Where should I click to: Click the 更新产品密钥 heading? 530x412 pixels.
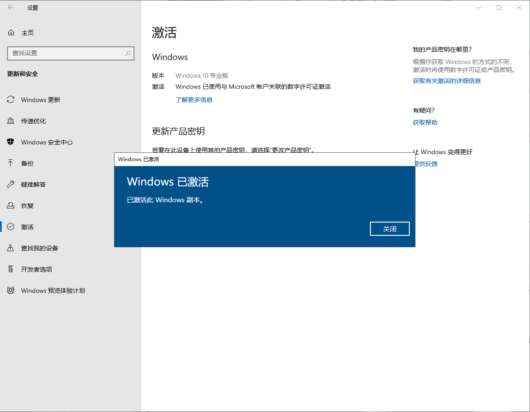[178, 131]
